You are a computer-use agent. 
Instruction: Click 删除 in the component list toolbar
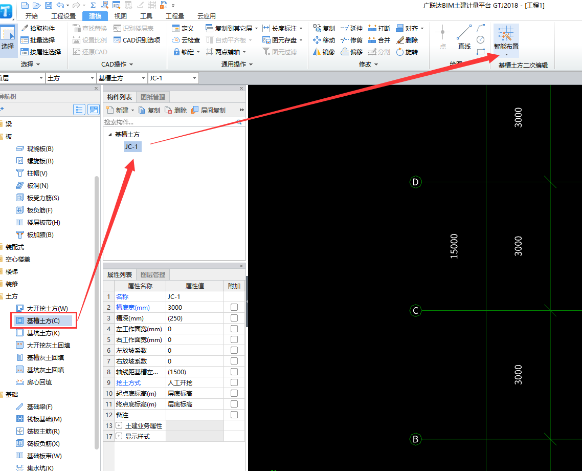pyautogui.click(x=176, y=110)
